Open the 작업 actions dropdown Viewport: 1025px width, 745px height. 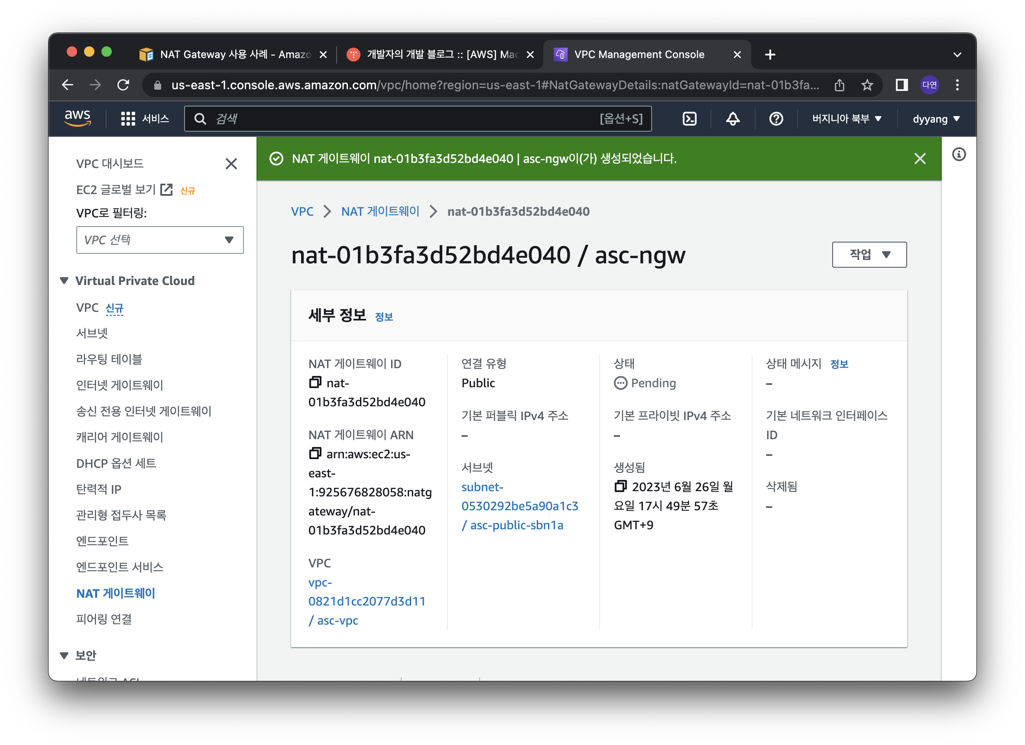(x=869, y=254)
